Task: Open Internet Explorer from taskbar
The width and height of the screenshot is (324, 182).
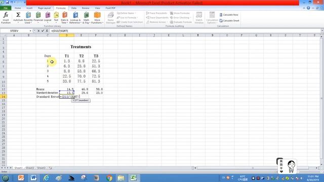Action: point(46,178)
